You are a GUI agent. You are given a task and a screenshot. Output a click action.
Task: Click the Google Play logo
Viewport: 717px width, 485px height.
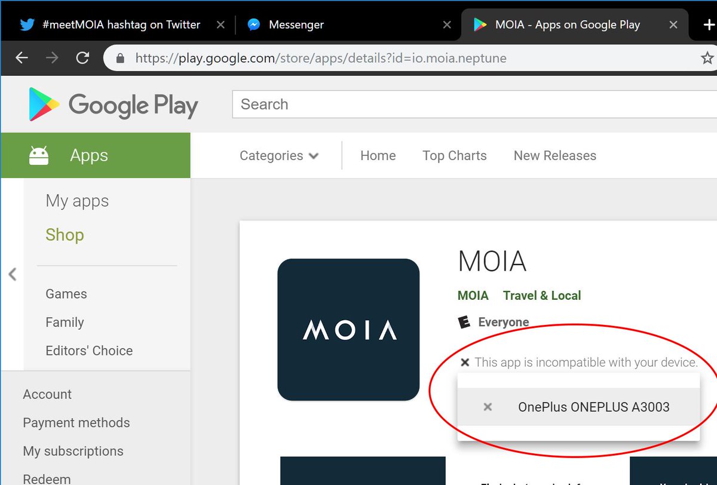[x=114, y=105]
